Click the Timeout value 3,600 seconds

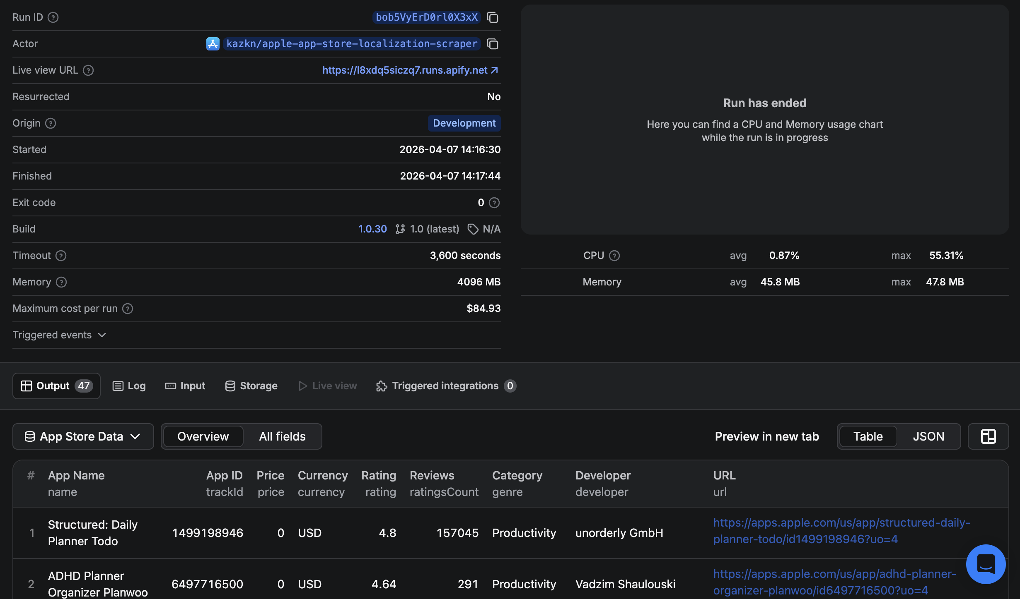(x=465, y=256)
